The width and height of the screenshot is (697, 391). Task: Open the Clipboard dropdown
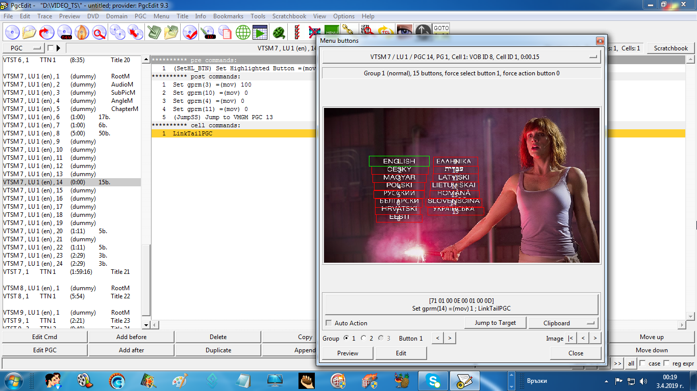pos(563,323)
